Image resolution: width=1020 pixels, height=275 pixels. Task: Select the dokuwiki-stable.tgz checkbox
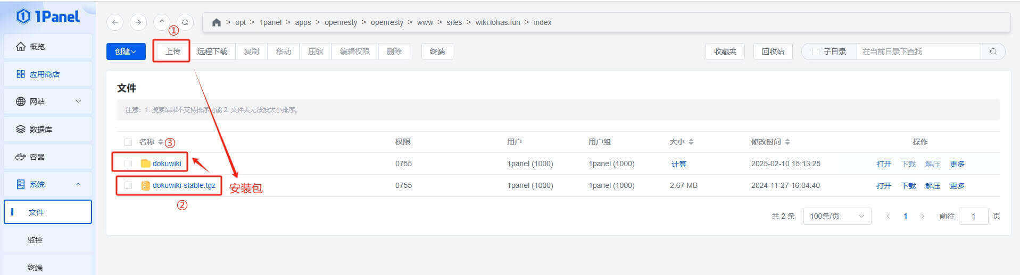(128, 185)
